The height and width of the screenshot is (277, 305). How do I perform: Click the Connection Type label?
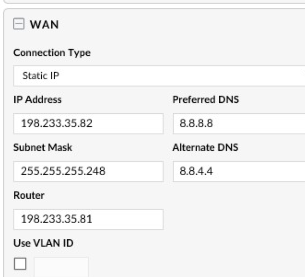tap(52, 52)
